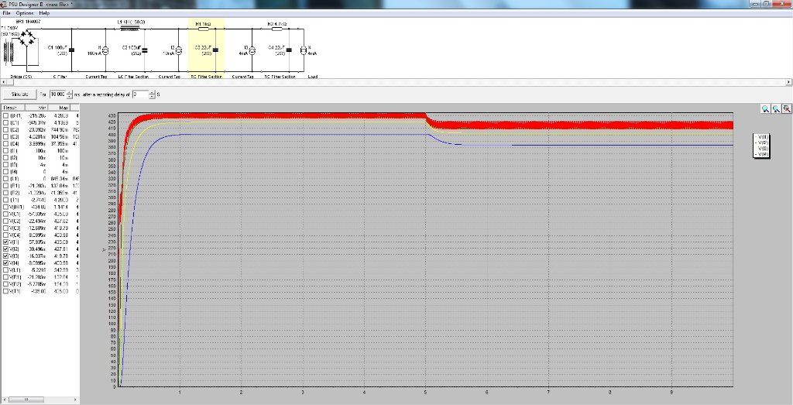The width and height of the screenshot is (793, 405).
Task: Click the reporting delay input field
Action: 139,94
